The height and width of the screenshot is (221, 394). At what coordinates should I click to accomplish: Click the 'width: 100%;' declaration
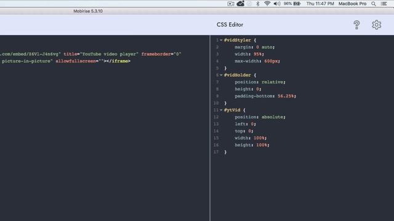(x=251, y=138)
